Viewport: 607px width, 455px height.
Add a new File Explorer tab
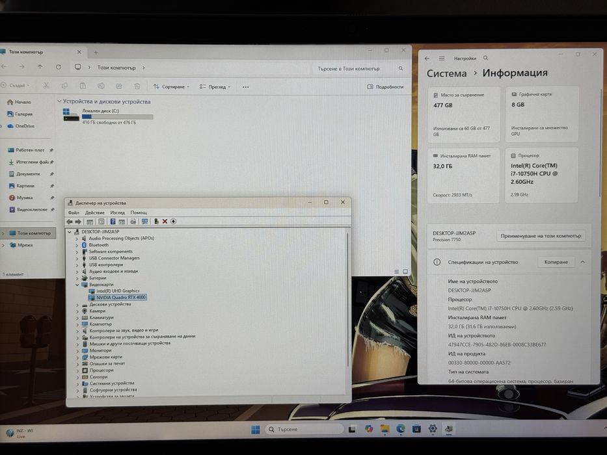click(96, 52)
